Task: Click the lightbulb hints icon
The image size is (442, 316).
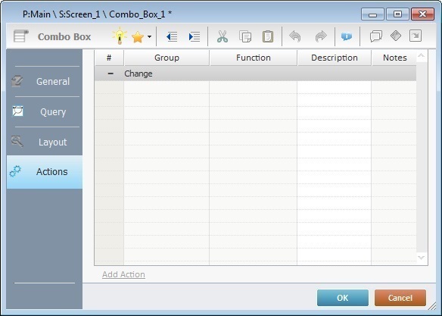Action: (x=120, y=36)
